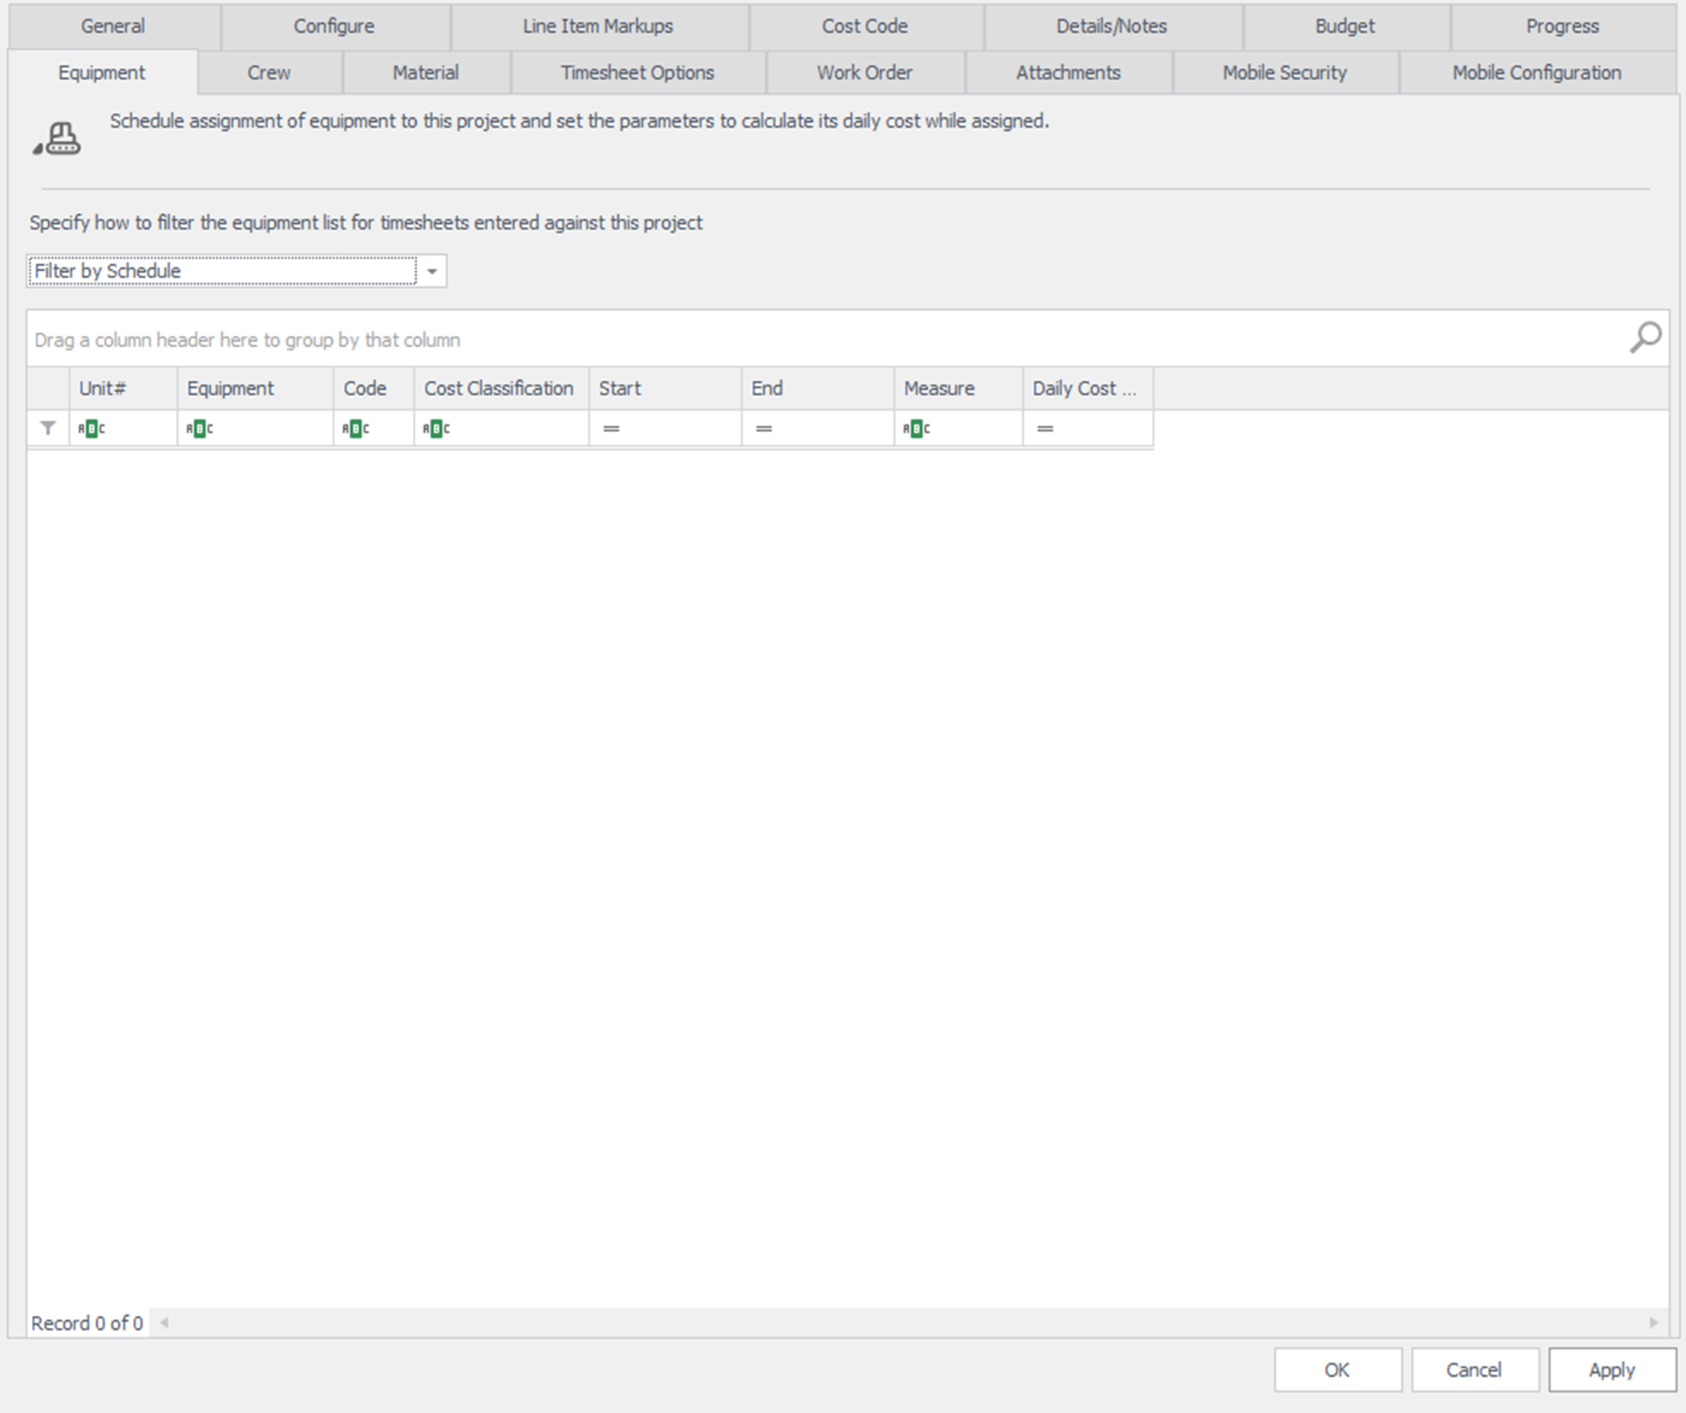Image resolution: width=1686 pixels, height=1413 pixels.
Task: Click the horizontal scrollbar right arrow
Action: click(1653, 1322)
